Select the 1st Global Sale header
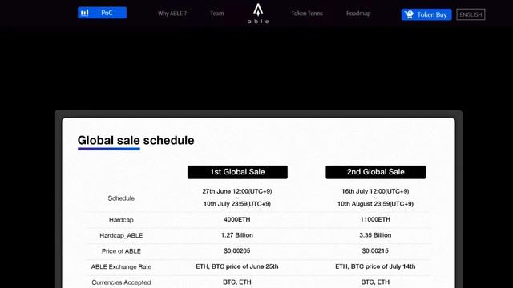Image resolution: width=513 pixels, height=288 pixels. (237, 172)
